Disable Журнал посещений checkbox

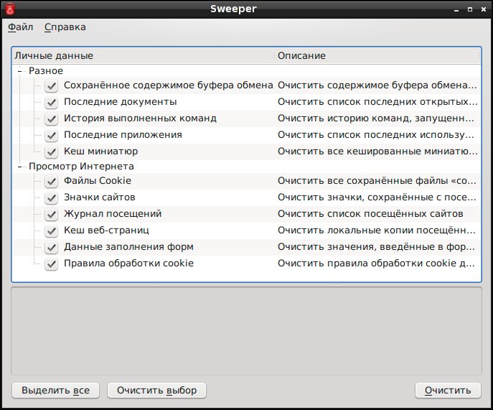51,214
